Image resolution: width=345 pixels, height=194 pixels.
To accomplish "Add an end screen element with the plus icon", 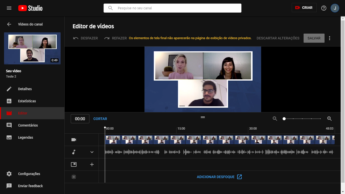I will click(x=92, y=164).
